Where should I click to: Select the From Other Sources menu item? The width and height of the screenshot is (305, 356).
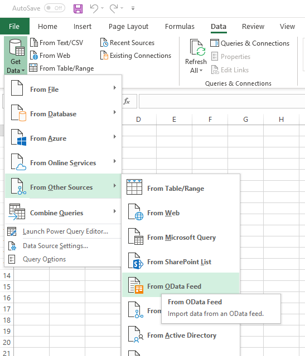(x=63, y=186)
